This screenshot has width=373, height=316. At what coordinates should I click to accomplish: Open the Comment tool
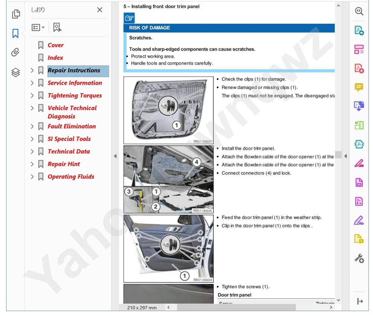coord(359,87)
